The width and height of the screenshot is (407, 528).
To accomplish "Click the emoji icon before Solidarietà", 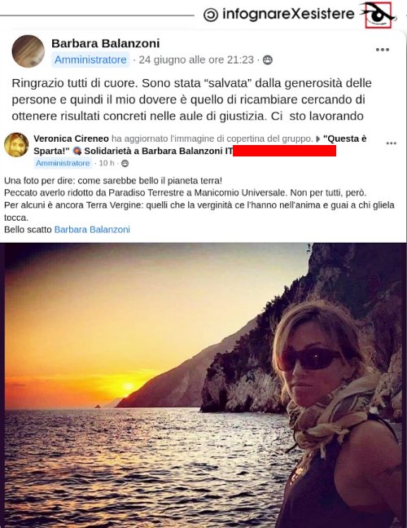I will coord(77,151).
